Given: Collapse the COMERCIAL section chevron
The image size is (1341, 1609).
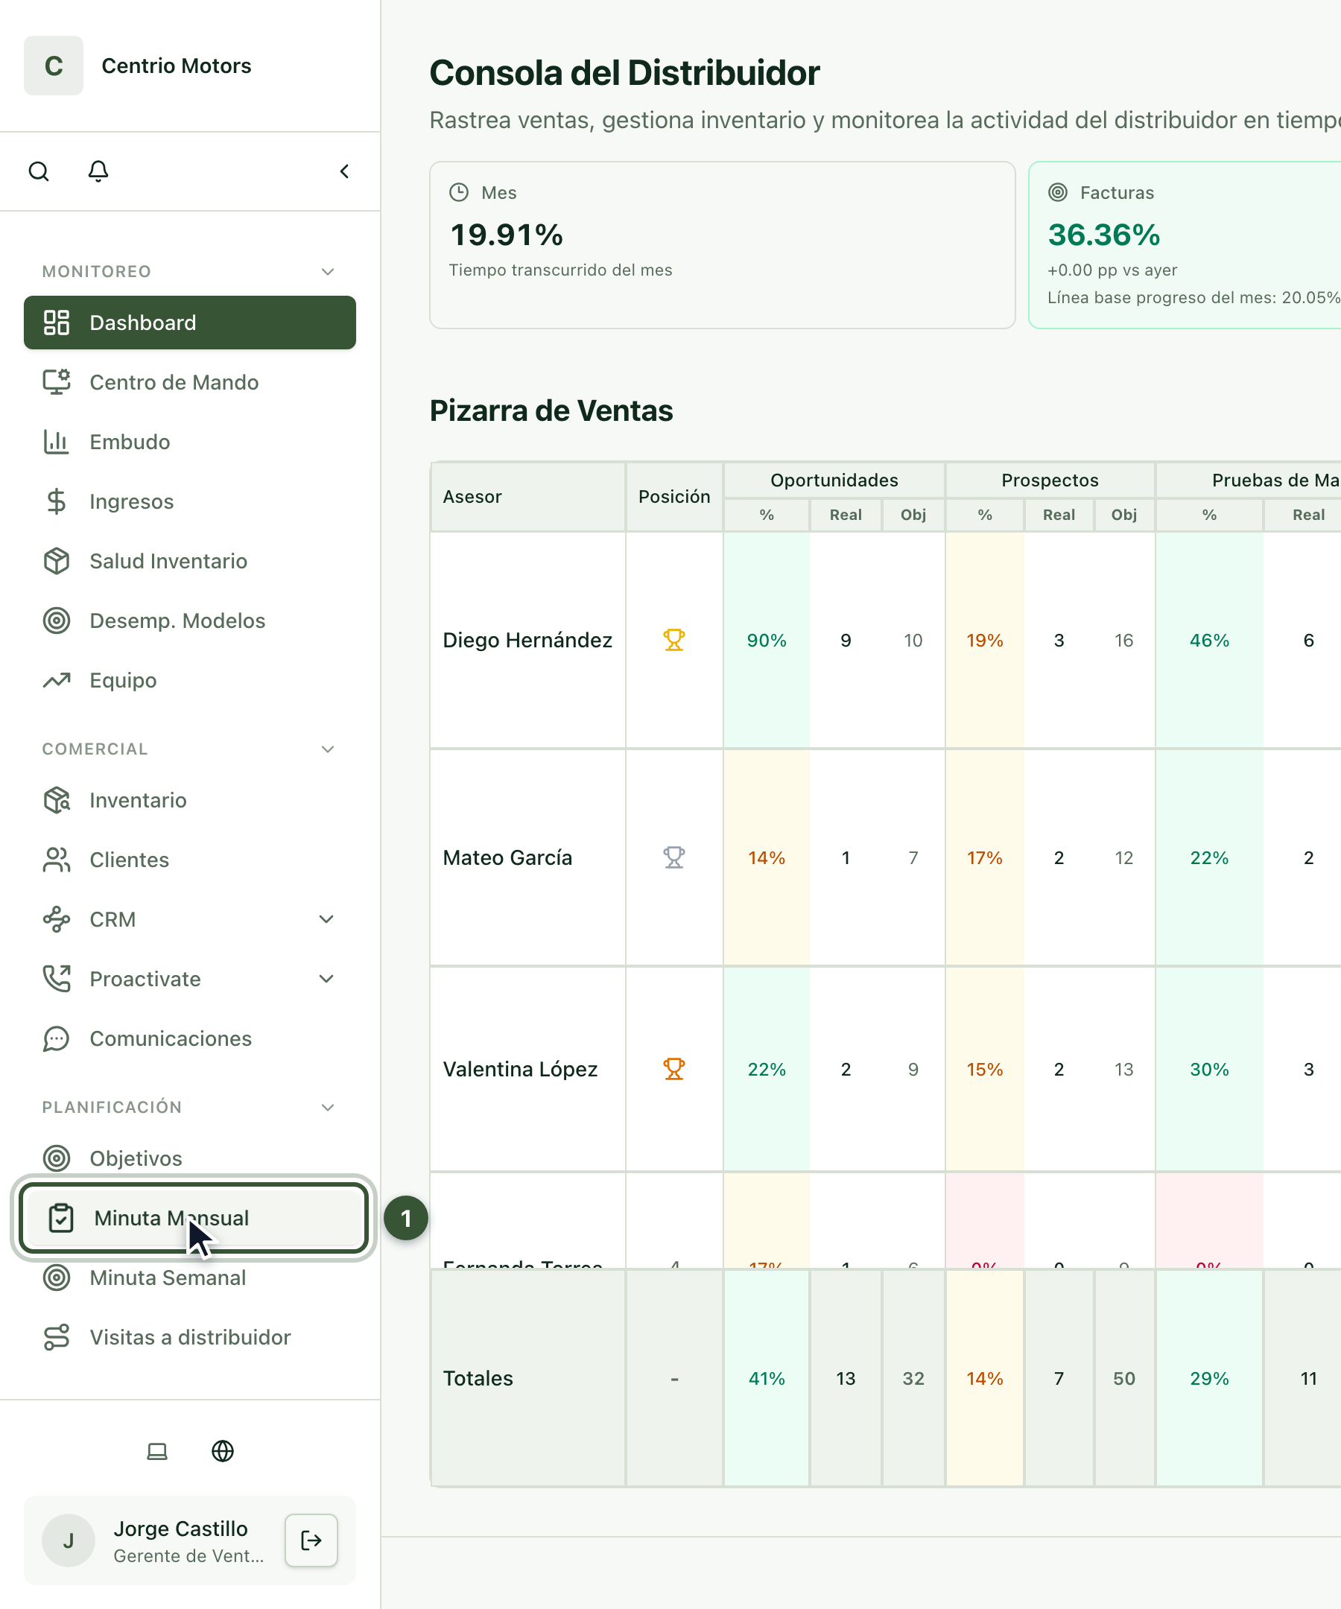Looking at the screenshot, I should pyautogui.click(x=328, y=749).
